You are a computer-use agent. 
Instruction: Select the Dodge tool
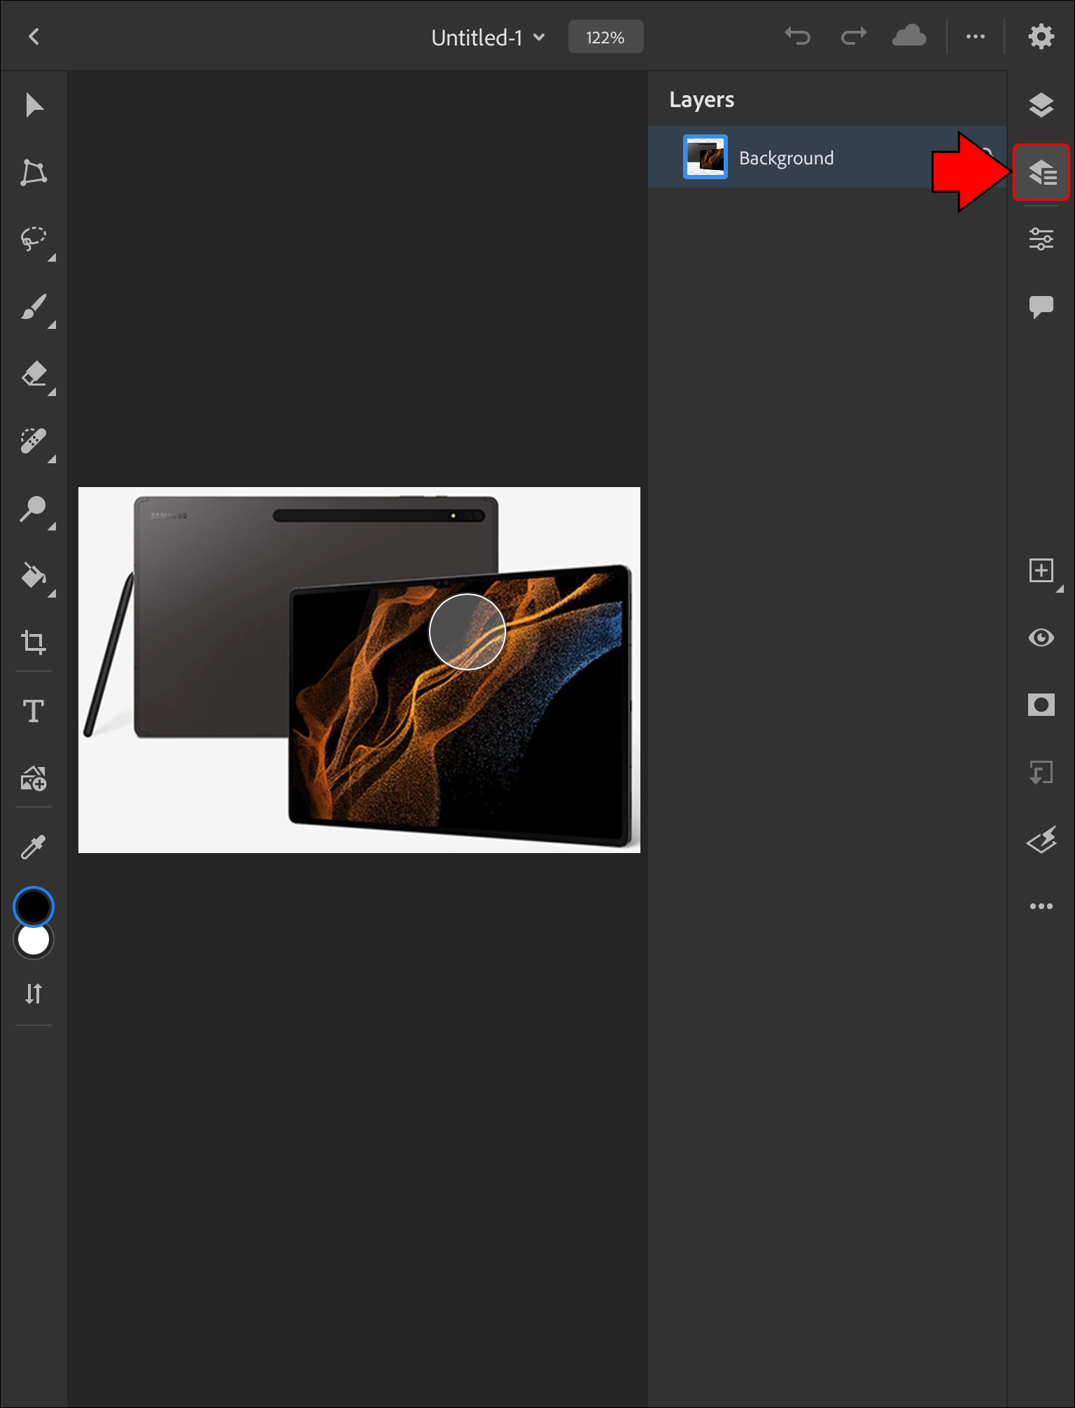pyautogui.click(x=34, y=509)
